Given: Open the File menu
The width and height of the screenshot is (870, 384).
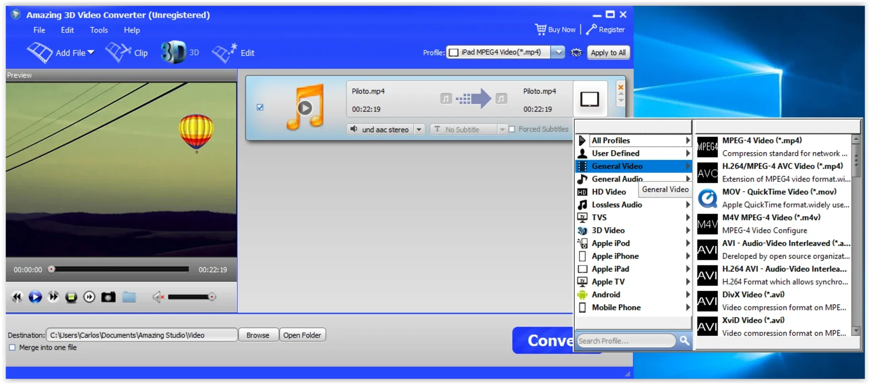Looking at the screenshot, I should click(x=39, y=30).
